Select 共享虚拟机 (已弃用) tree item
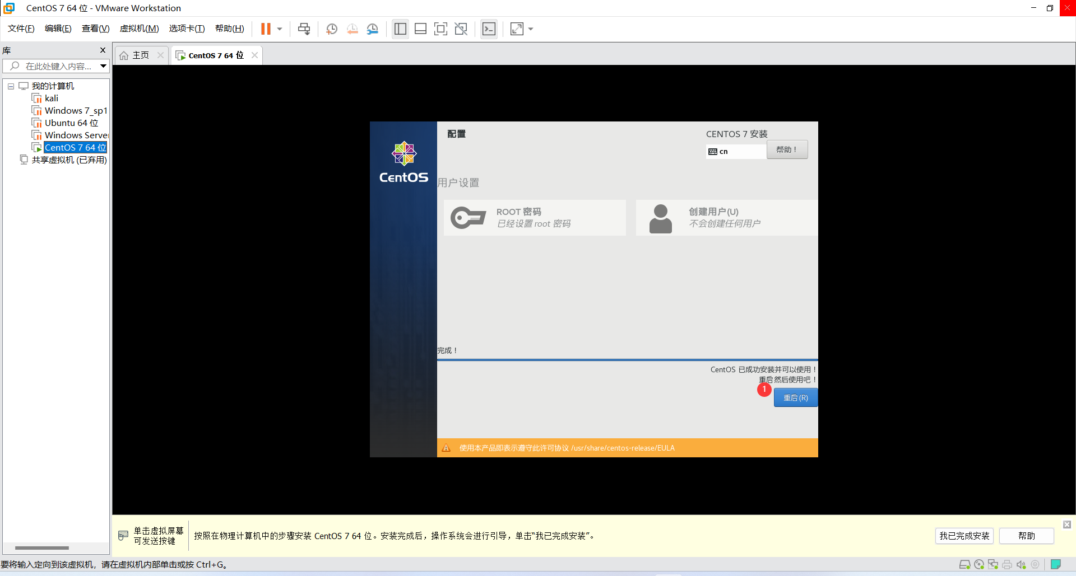1076x576 pixels. pyautogui.click(x=69, y=160)
